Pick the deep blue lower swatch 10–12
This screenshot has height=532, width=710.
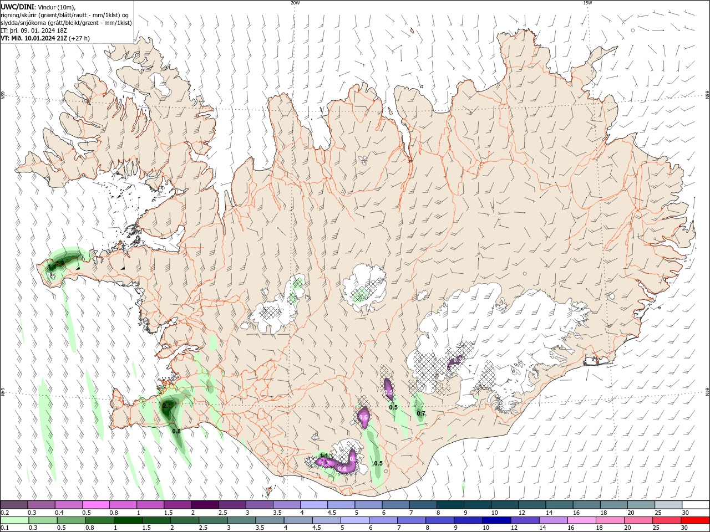[x=496, y=520]
